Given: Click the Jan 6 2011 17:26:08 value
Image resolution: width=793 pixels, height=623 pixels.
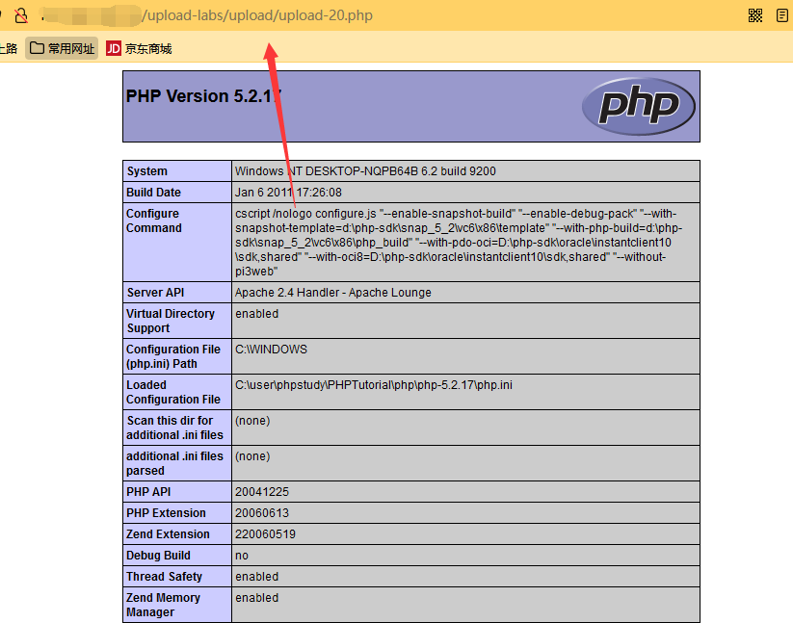Looking at the screenshot, I should click(288, 193).
